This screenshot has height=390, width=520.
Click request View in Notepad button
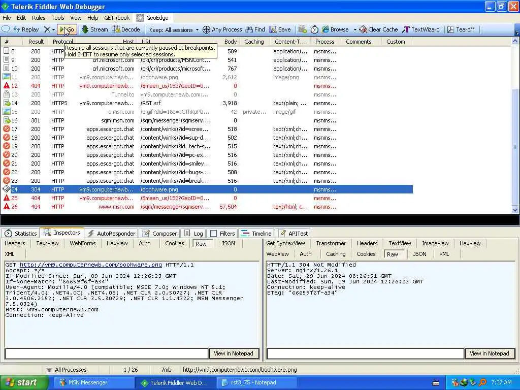click(234, 353)
